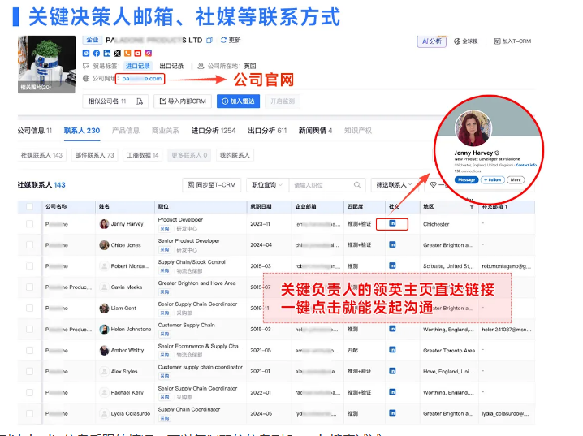Open the company related-images thumbnail
The height and width of the screenshot is (436, 583).
pyautogui.click(x=46, y=64)
